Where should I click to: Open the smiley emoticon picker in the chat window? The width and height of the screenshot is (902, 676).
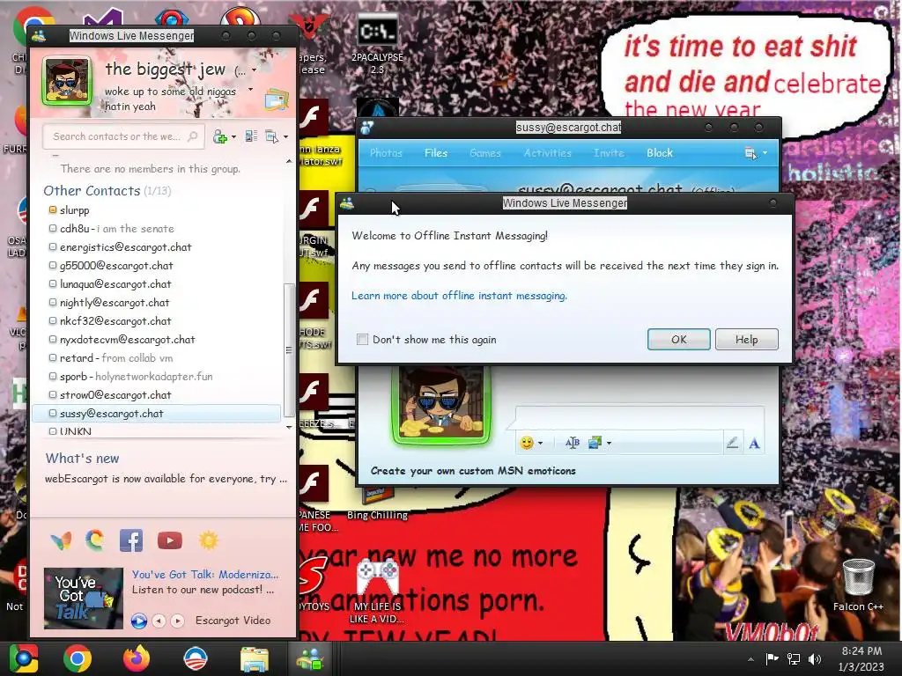coord(526,443)
